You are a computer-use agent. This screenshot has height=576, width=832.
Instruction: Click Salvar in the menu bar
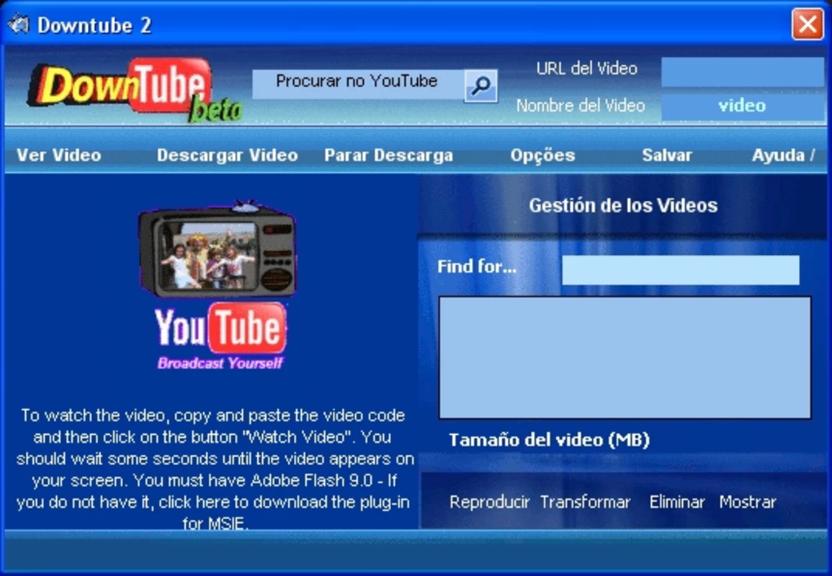667,155
